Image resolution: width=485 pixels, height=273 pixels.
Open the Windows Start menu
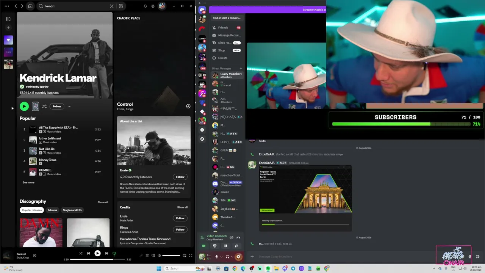coord(159,268)
